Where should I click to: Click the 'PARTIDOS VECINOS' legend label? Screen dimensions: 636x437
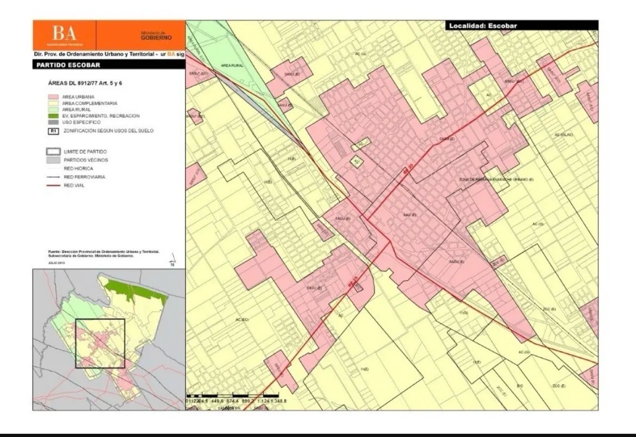click(x=86, y=160)
